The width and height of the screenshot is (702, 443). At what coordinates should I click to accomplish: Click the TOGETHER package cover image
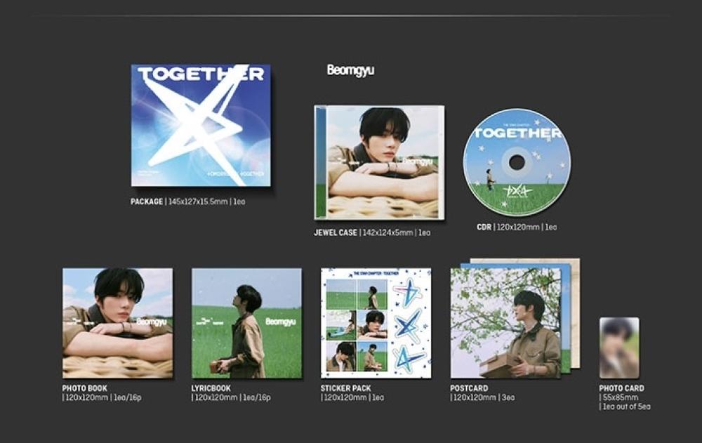[201, 126]
